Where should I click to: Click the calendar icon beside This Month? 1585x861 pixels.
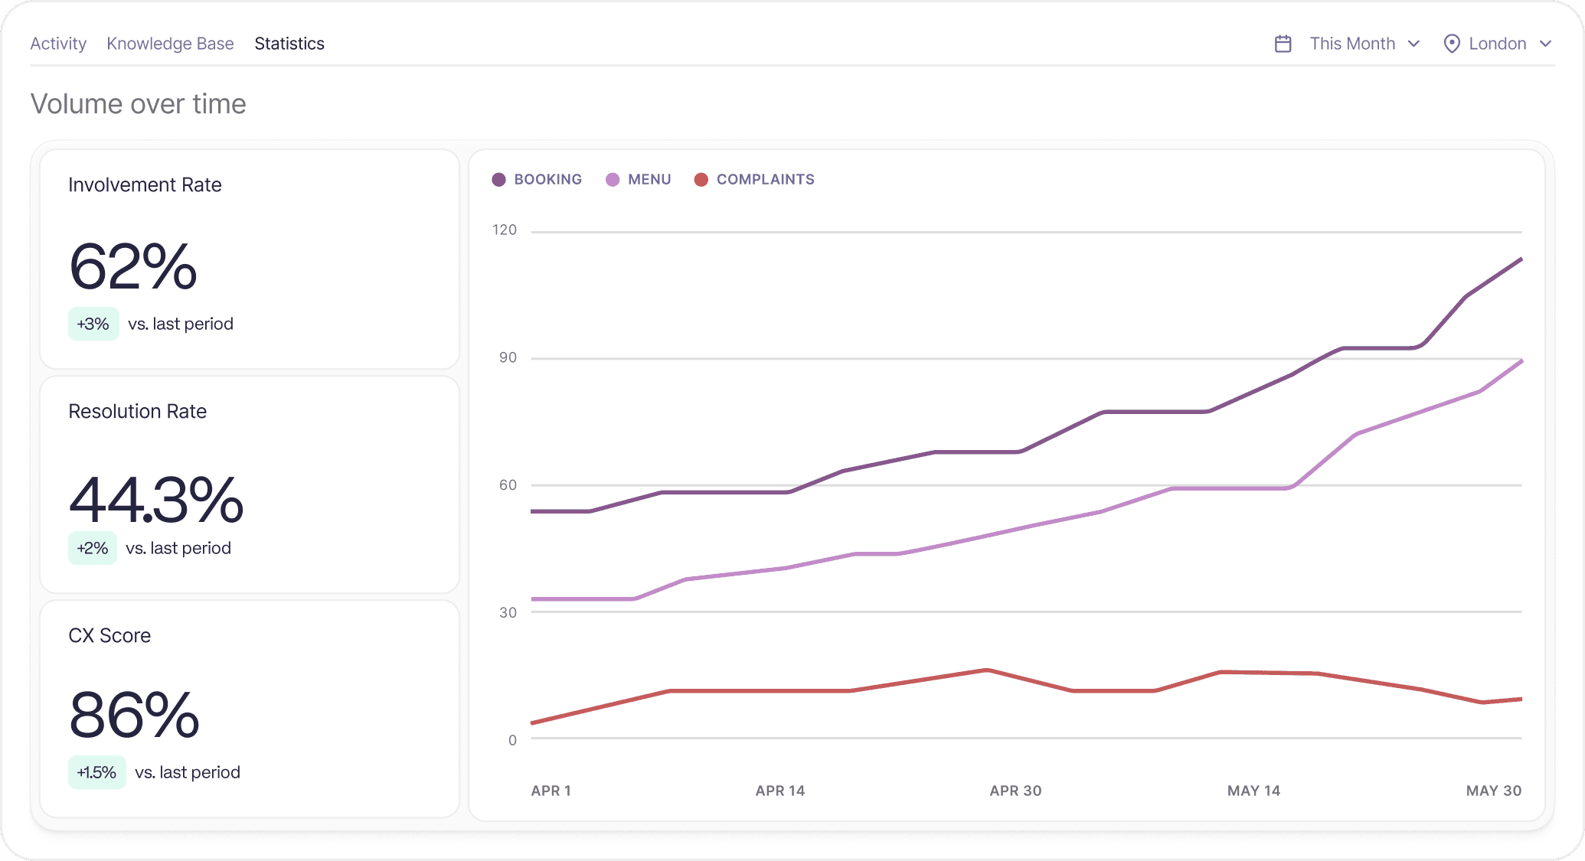coord(1283,44)
